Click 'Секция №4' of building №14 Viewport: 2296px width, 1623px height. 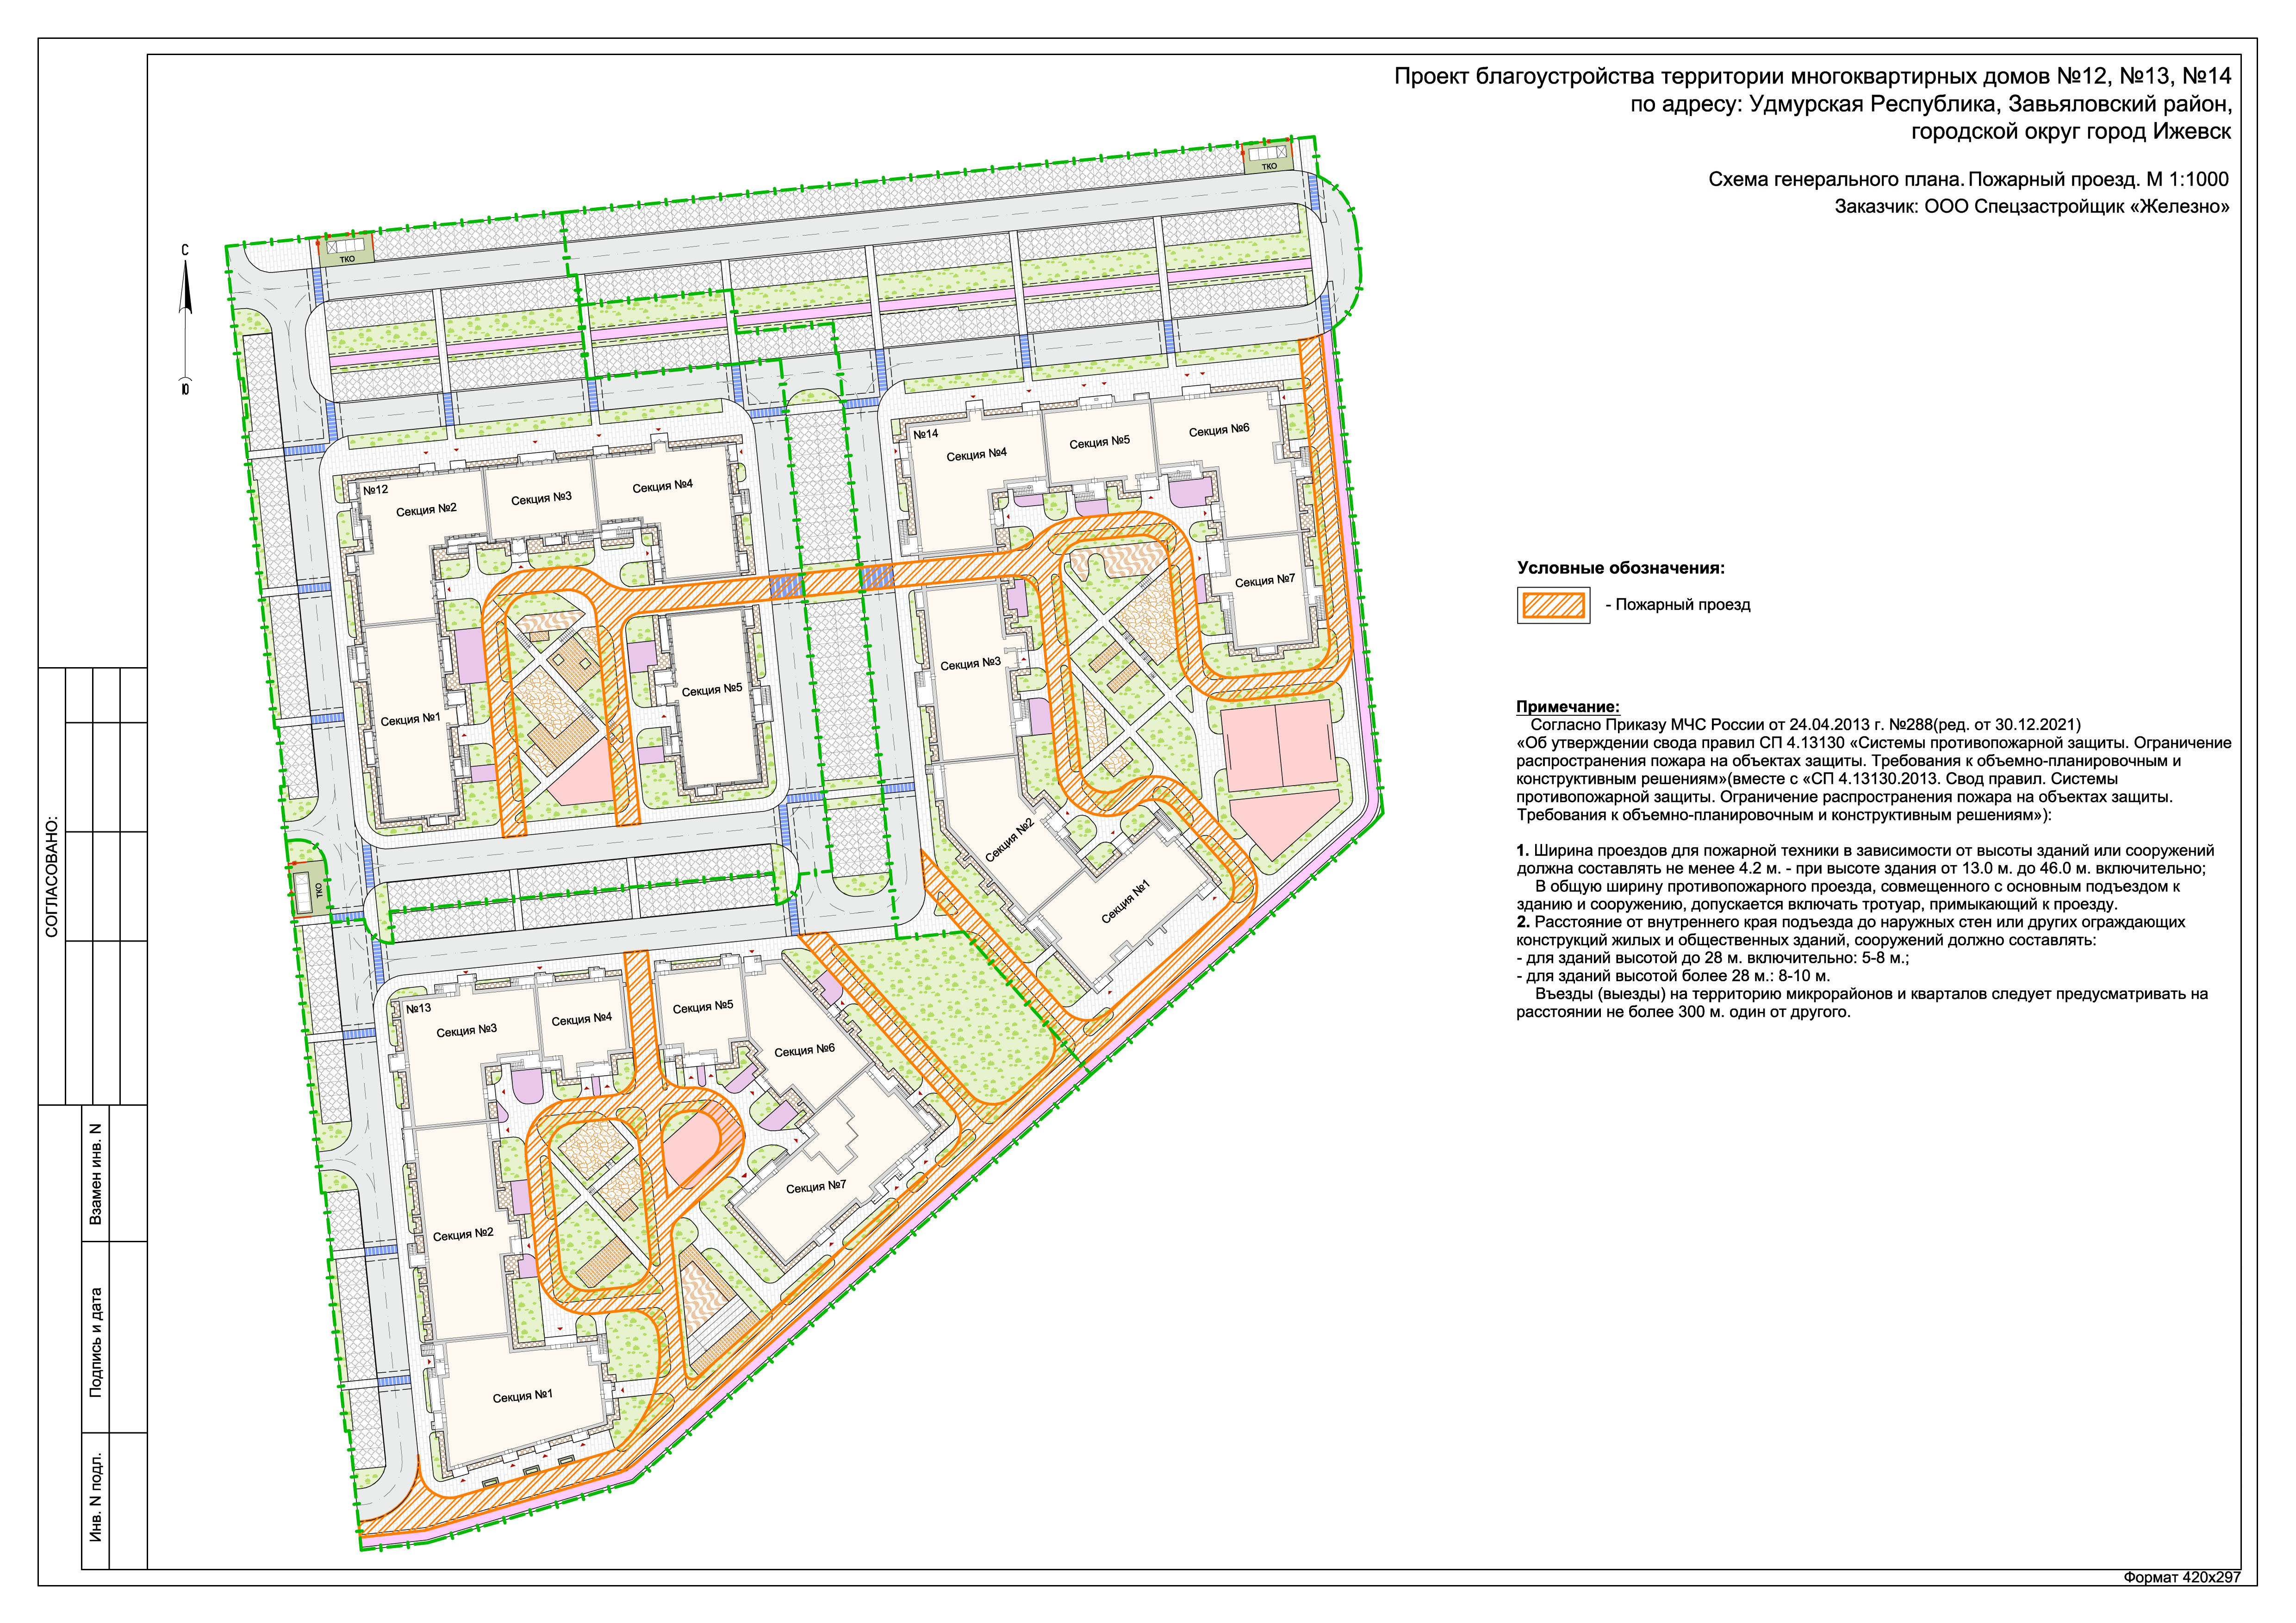(x=976, y=455)
